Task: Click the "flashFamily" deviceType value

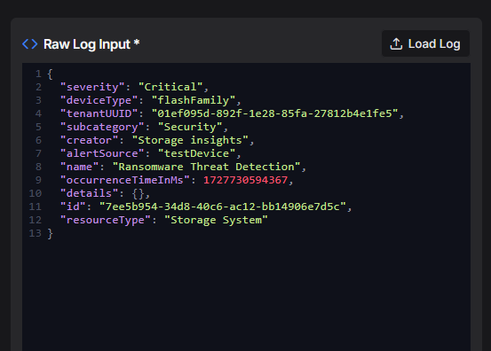Action: pyautogui.click(x=194, y=100)
